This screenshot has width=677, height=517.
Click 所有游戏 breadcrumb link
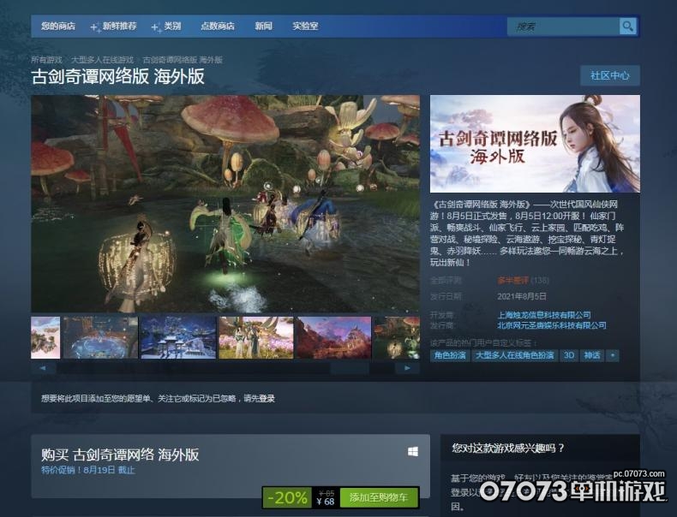pos(46,60)
